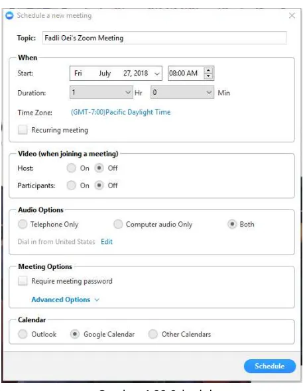
Task: Click the Pacific Daylight Time zone link
Action: tap(121, 112)
